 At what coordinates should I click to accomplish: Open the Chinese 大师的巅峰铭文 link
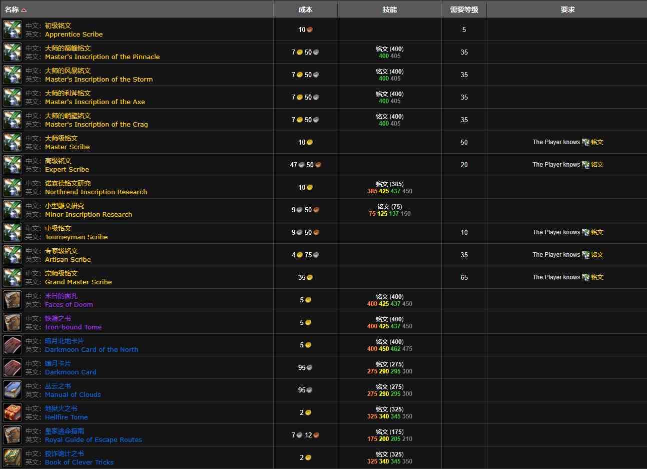68,48
